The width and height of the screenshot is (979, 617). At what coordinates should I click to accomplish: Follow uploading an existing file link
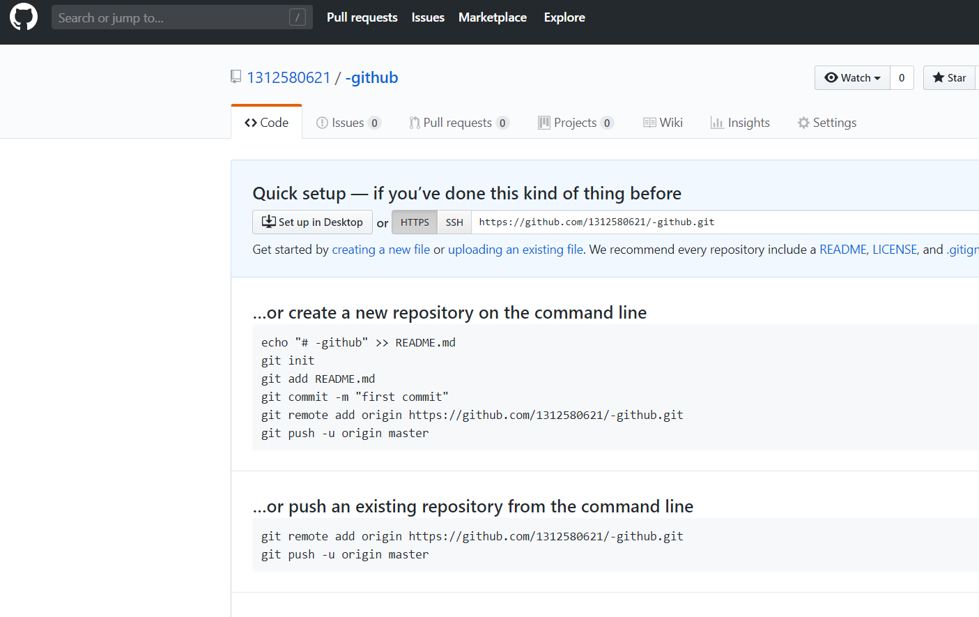pyautogui.click(x=516, y=250)
